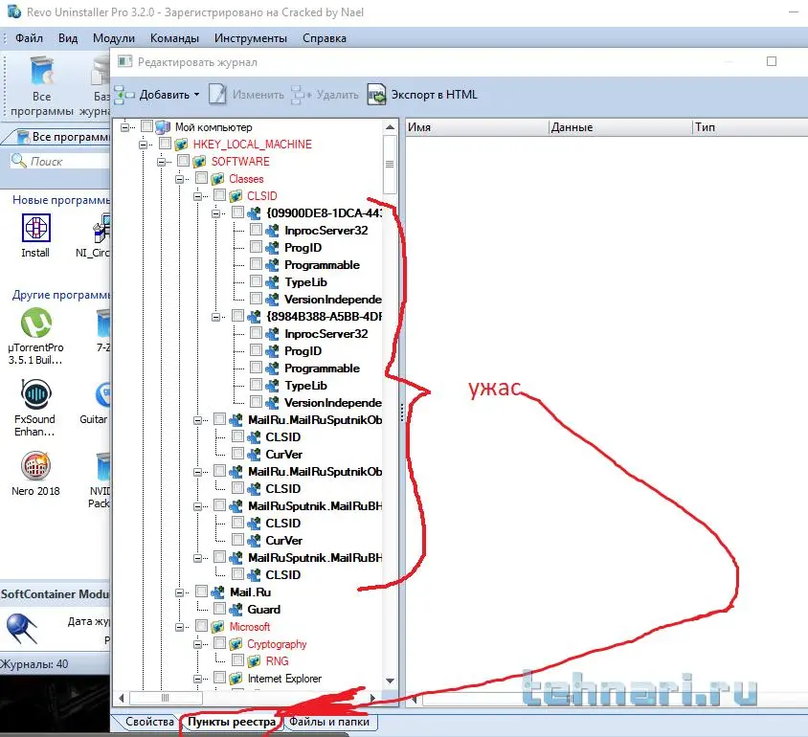Select the InprocServer32 row under {09900DE8
The image size is (808, 737).
point(326,231)
